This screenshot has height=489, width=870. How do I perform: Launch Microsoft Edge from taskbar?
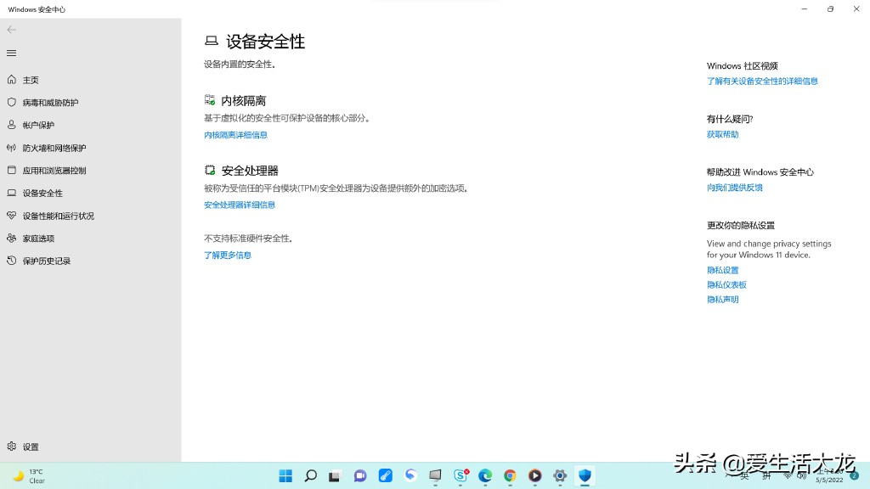(x=485, y=475)
